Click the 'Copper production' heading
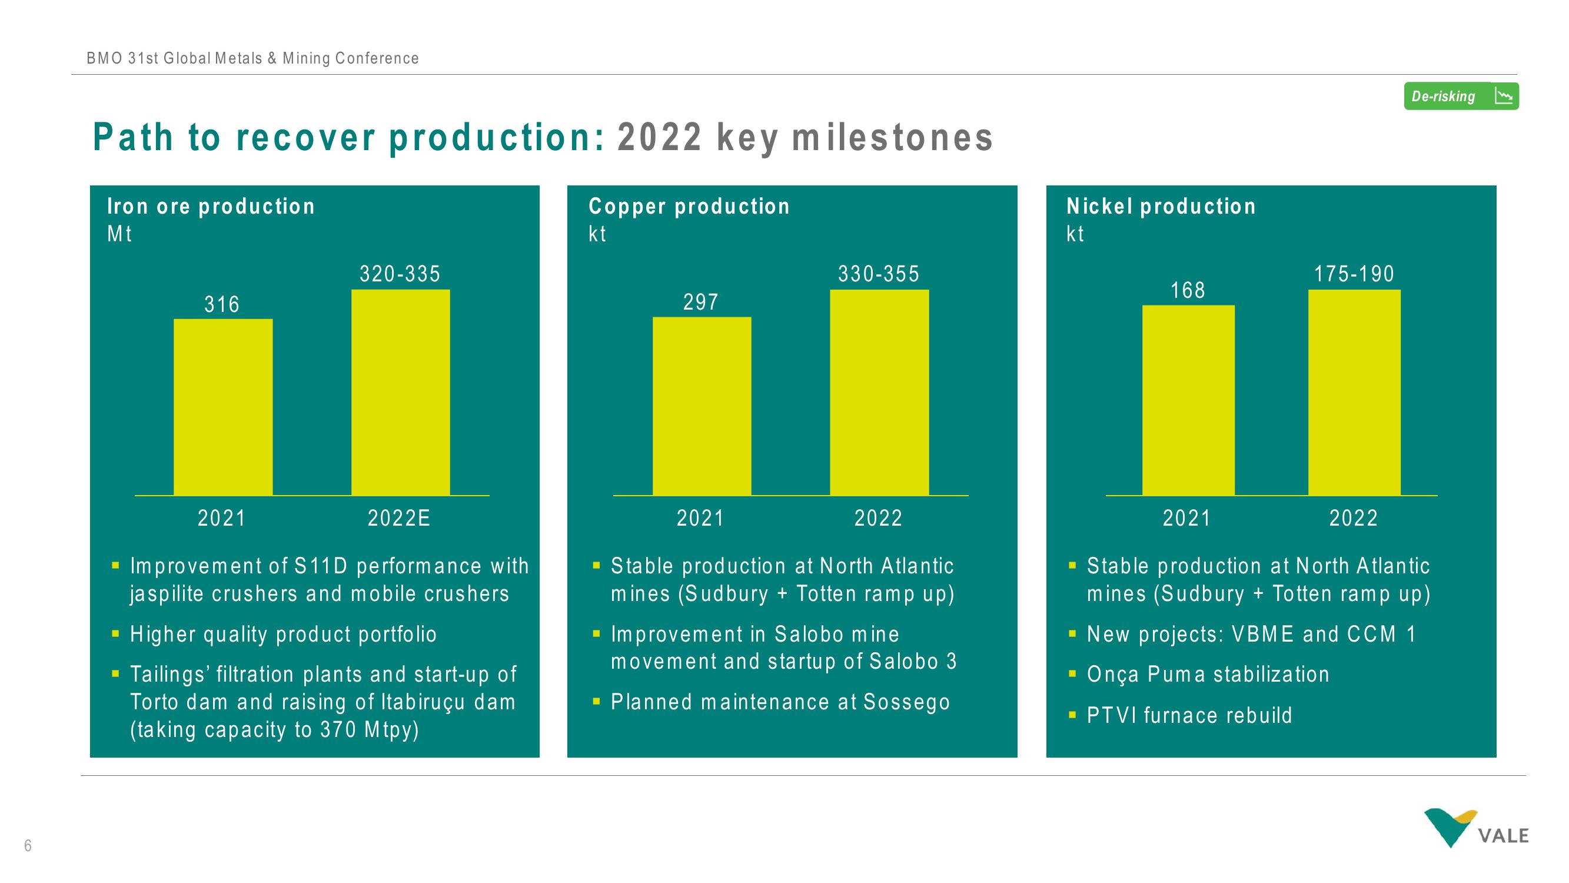 689,206
